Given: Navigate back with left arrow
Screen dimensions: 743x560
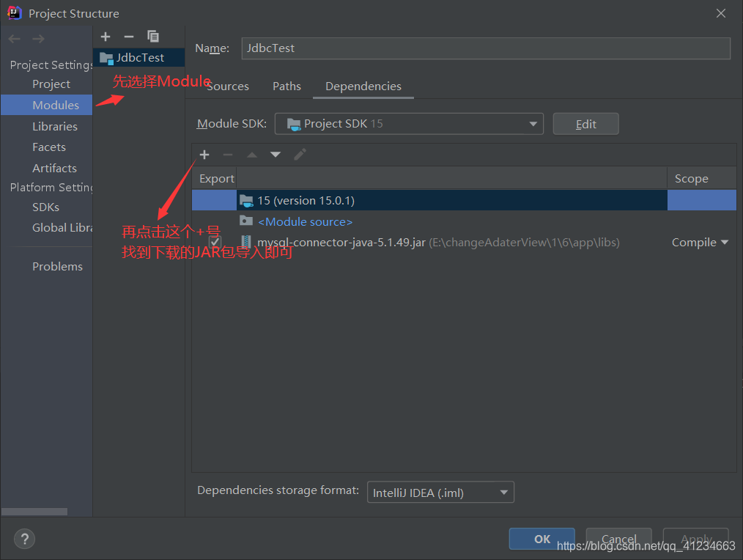Looking at the screenshot, I should (14, 39).
